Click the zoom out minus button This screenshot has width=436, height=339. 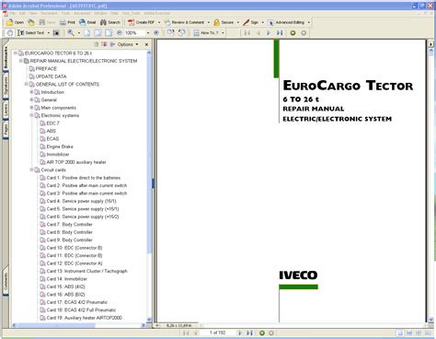coord(120,33)
